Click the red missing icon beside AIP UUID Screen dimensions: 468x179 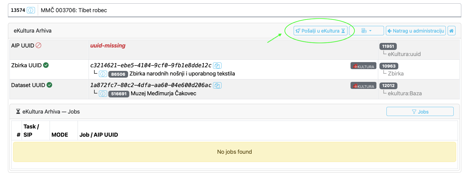tap(38, 45)
